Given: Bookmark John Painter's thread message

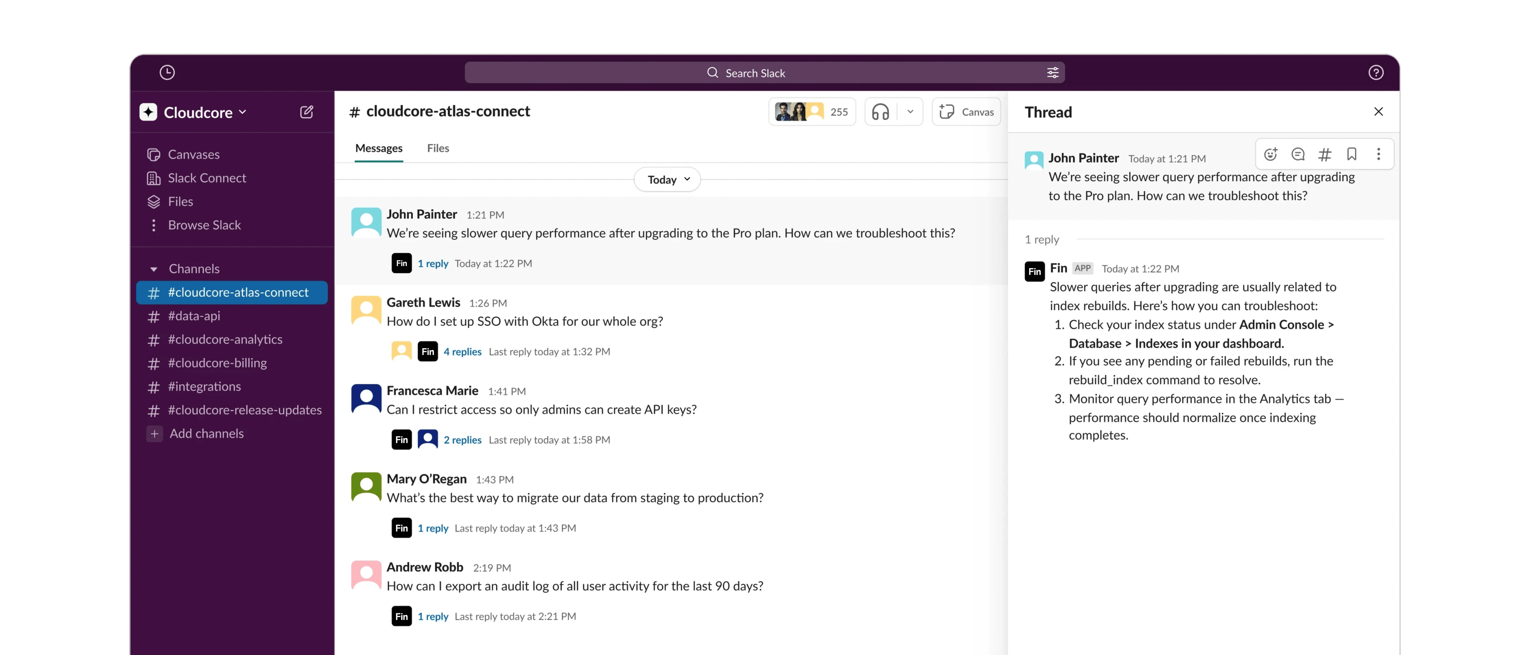Looking at the screenshot, I should [1352, 155].
